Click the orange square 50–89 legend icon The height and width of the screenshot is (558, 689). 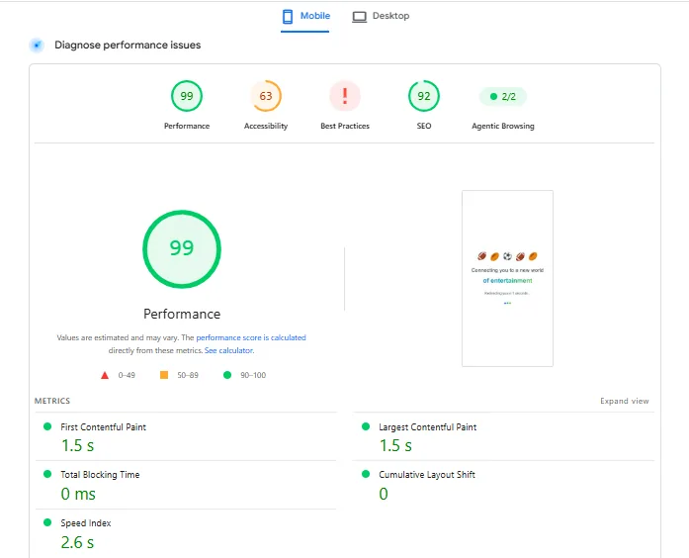coord(164,375)
